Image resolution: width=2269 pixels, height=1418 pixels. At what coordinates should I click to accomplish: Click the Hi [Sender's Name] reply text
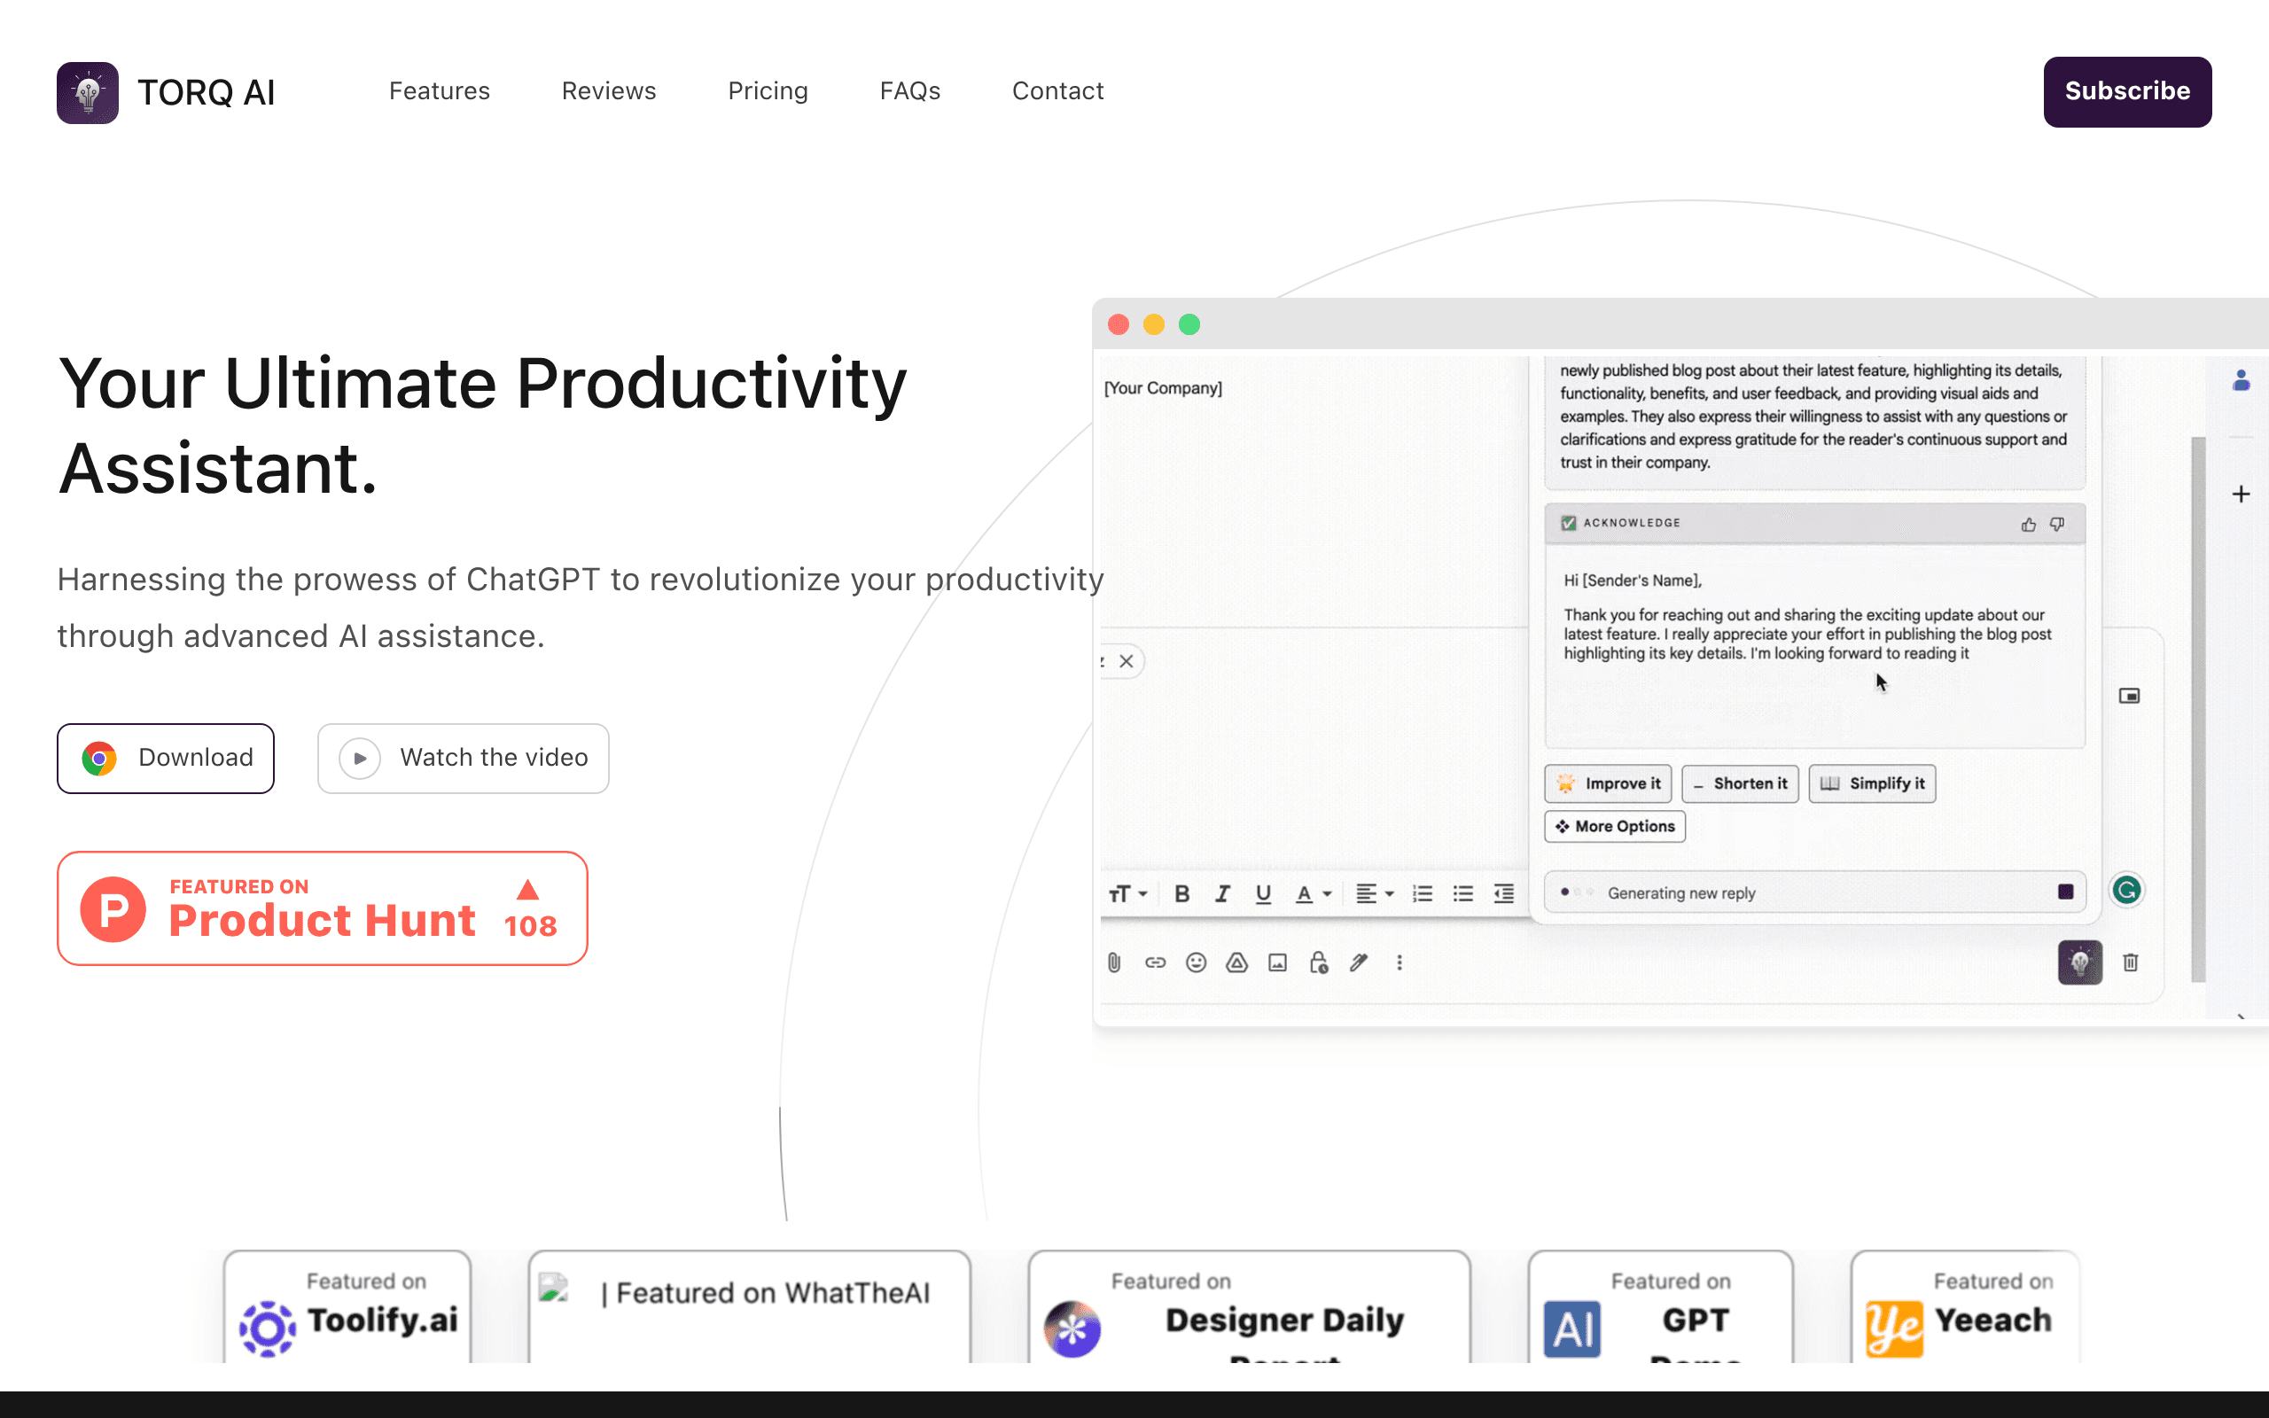point(1633,580)
